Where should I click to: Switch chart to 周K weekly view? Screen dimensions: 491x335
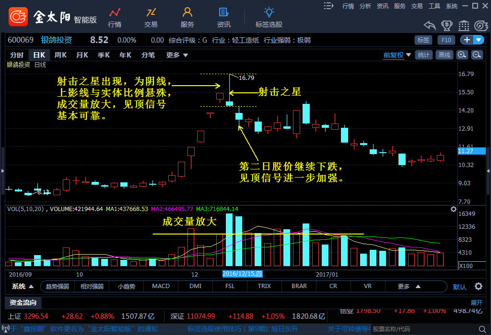click(60, 55)
